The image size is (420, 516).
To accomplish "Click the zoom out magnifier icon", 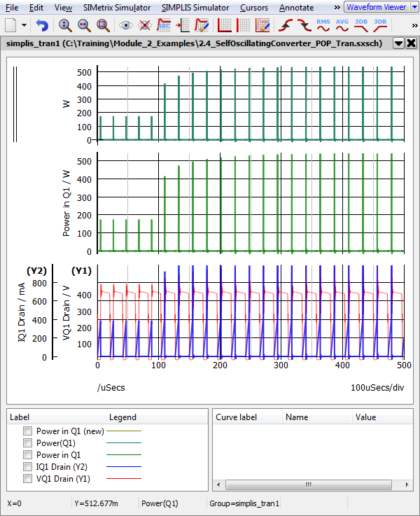I will coord(84,25).
